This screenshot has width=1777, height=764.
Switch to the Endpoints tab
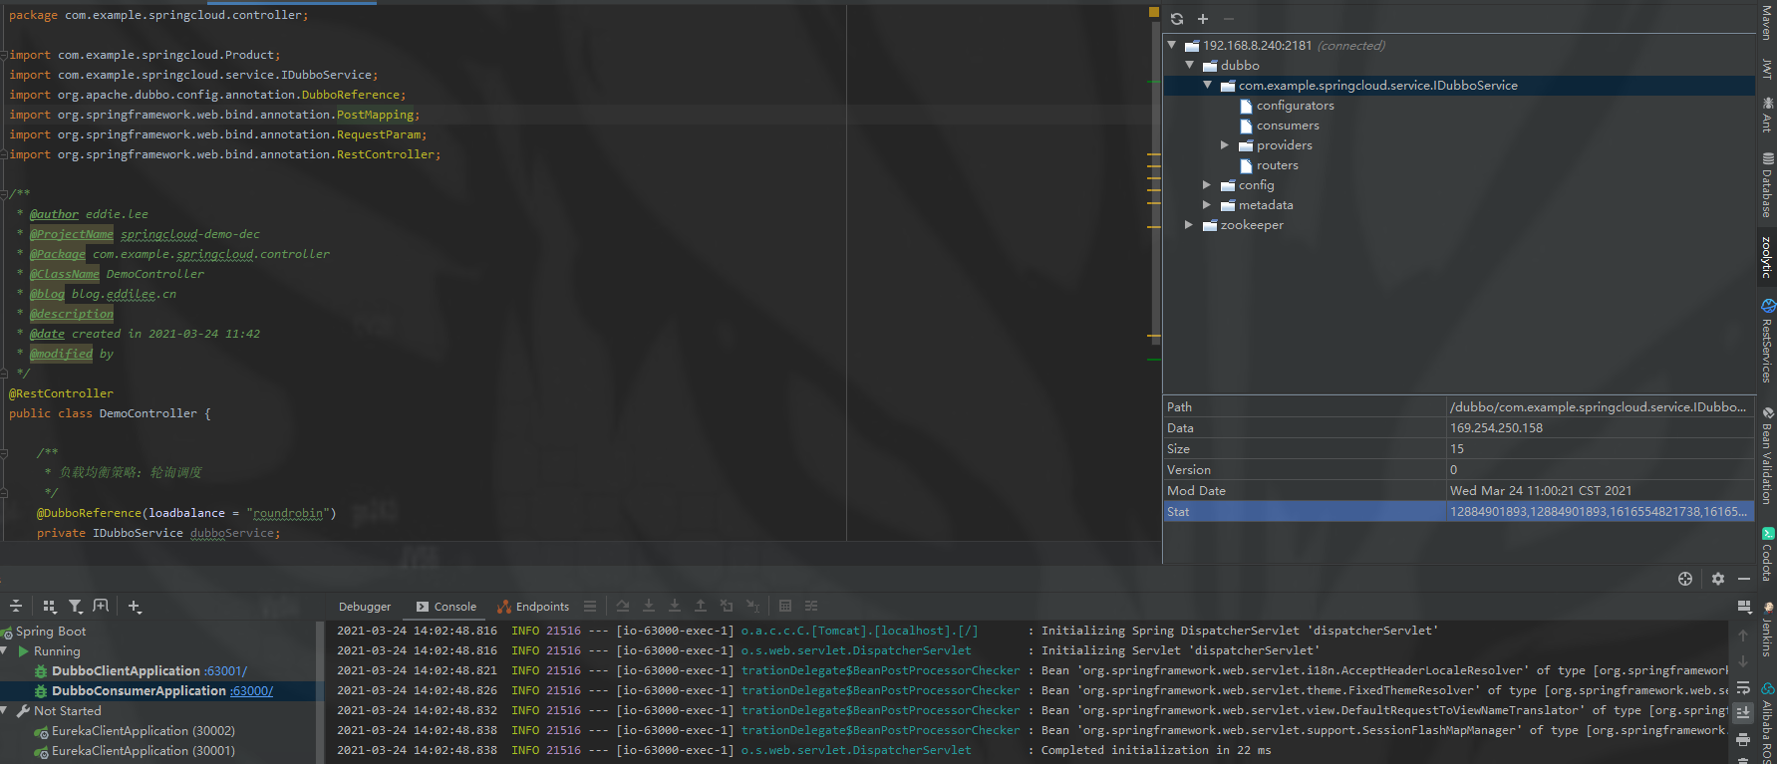click(533, 607)
